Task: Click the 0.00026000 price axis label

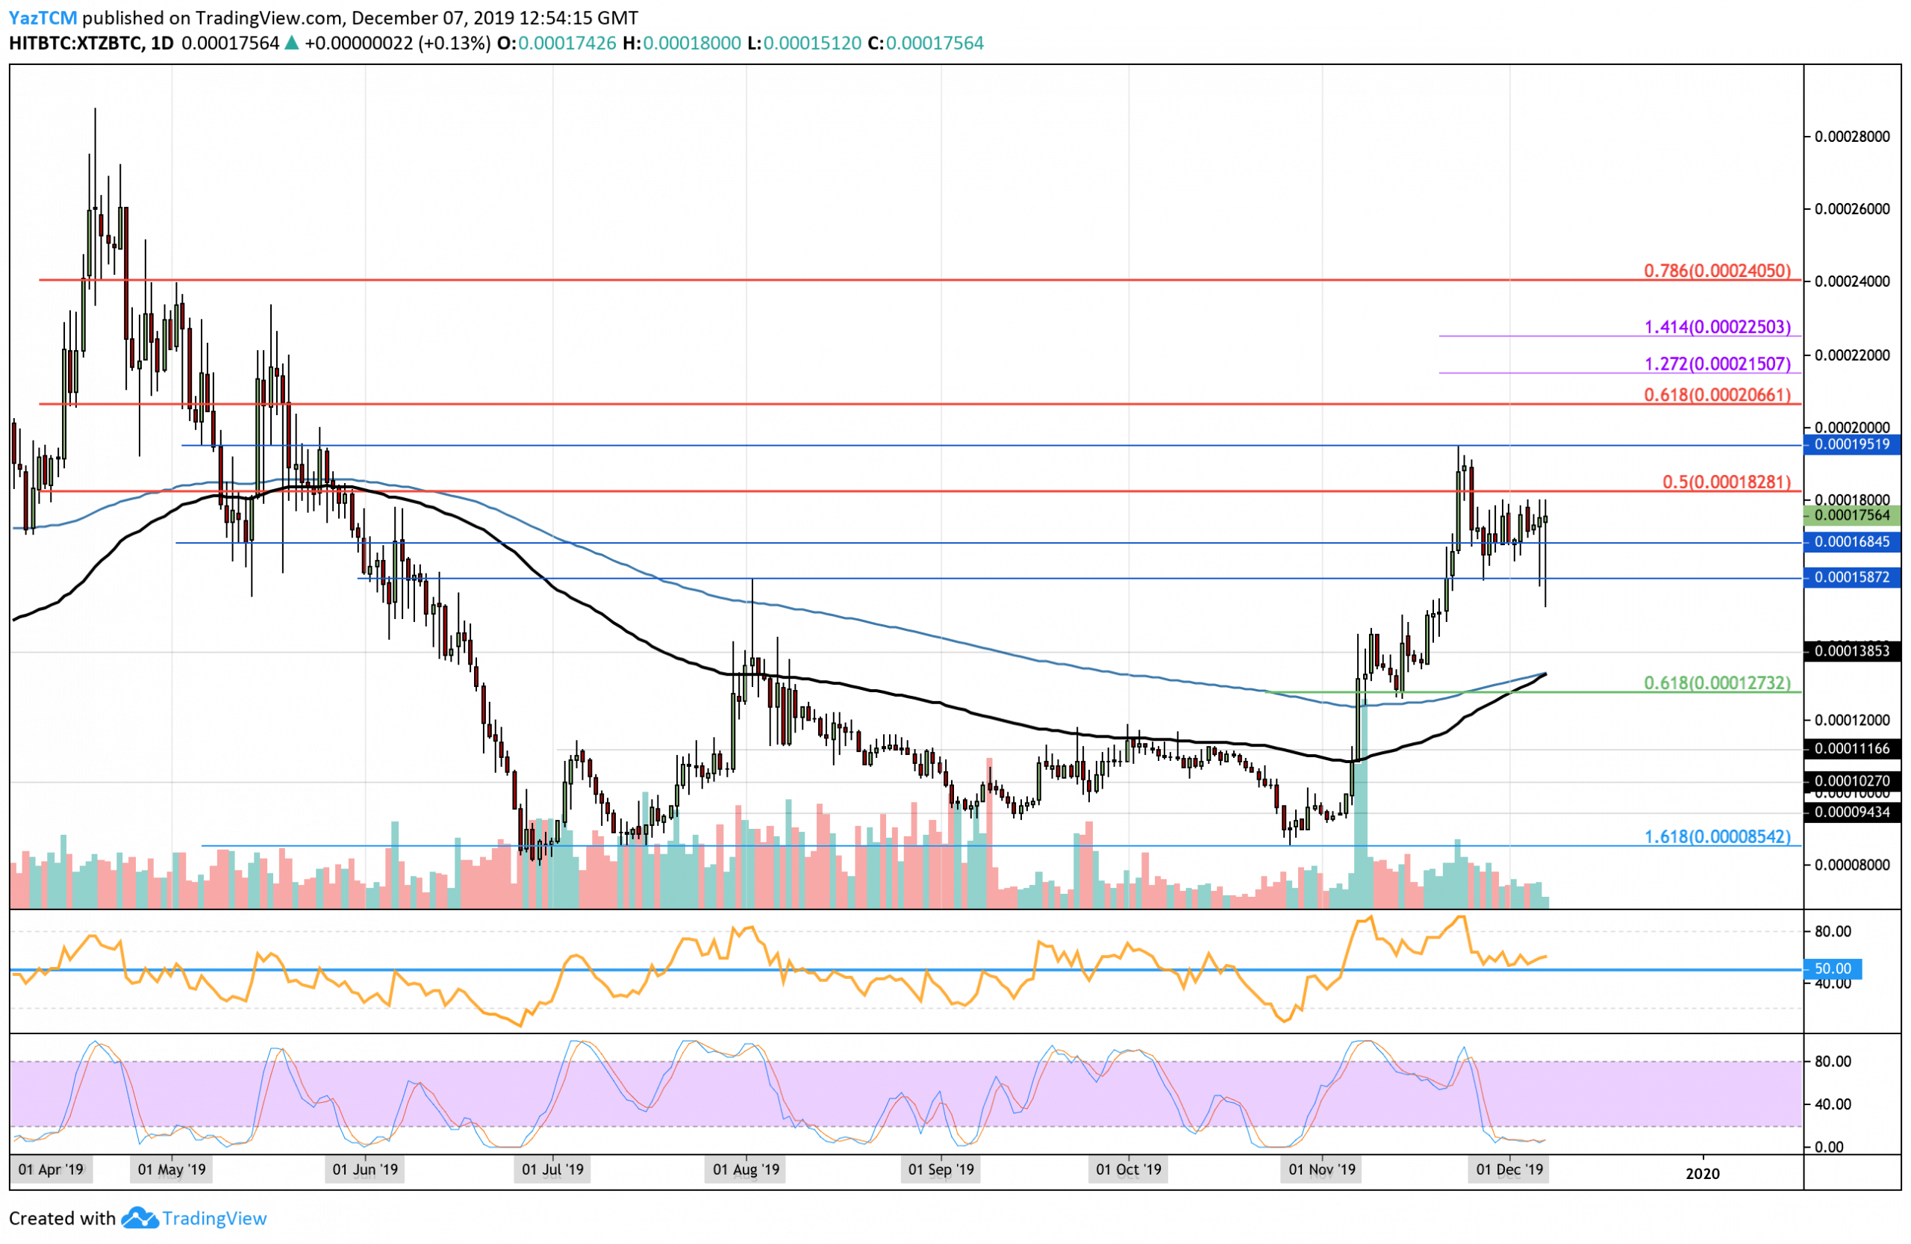Action: click(x=1852, y=209)
